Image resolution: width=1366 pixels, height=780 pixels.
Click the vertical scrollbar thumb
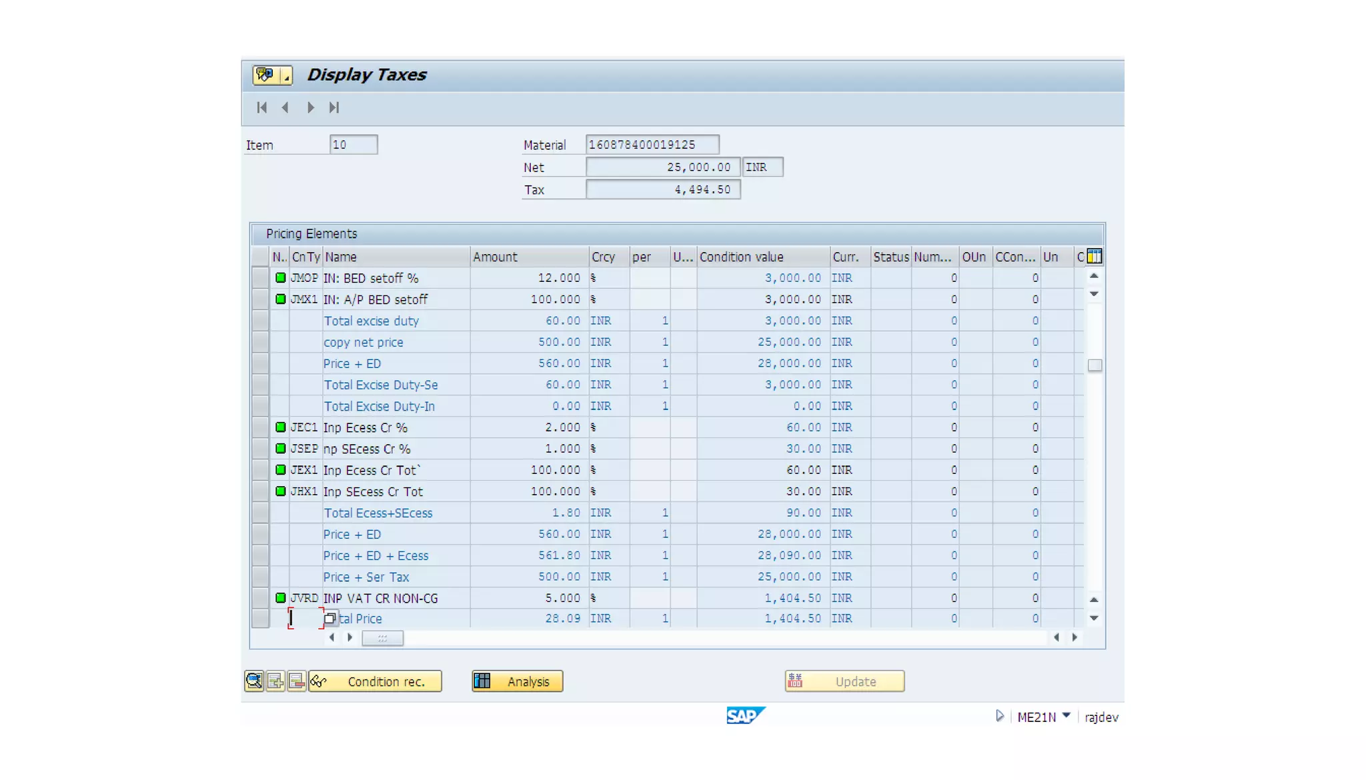(1095, 365)
